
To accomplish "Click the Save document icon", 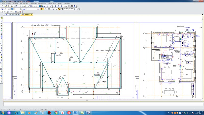I will (x=8, y=6).
